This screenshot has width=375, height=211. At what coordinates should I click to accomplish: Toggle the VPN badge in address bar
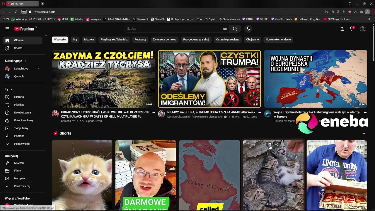coord(24,12)
